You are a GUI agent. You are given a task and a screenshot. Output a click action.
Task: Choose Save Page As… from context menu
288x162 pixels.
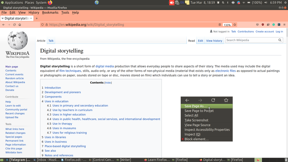(x=207, y=106)
